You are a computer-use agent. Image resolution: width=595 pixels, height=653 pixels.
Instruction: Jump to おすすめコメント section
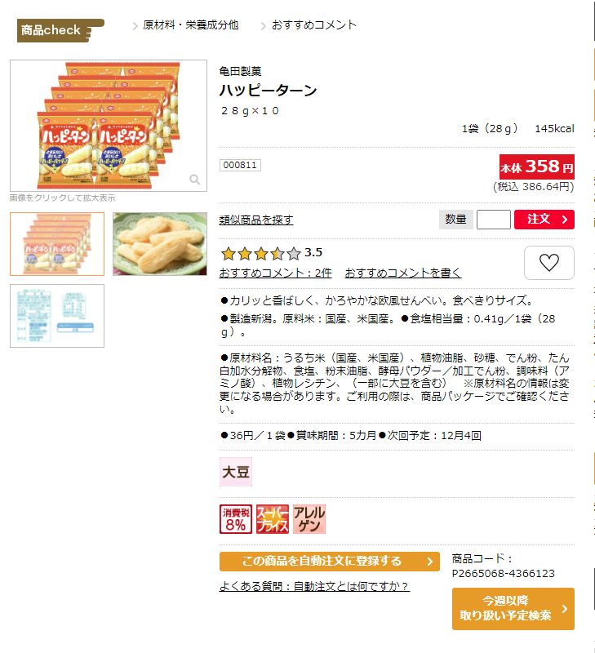coord(314,25)
